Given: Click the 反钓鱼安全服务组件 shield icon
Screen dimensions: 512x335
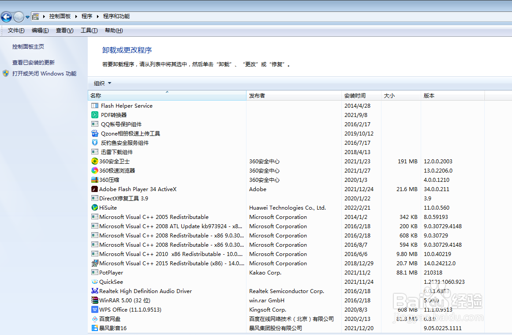Looking at the screenshot, I should [95, 143].
